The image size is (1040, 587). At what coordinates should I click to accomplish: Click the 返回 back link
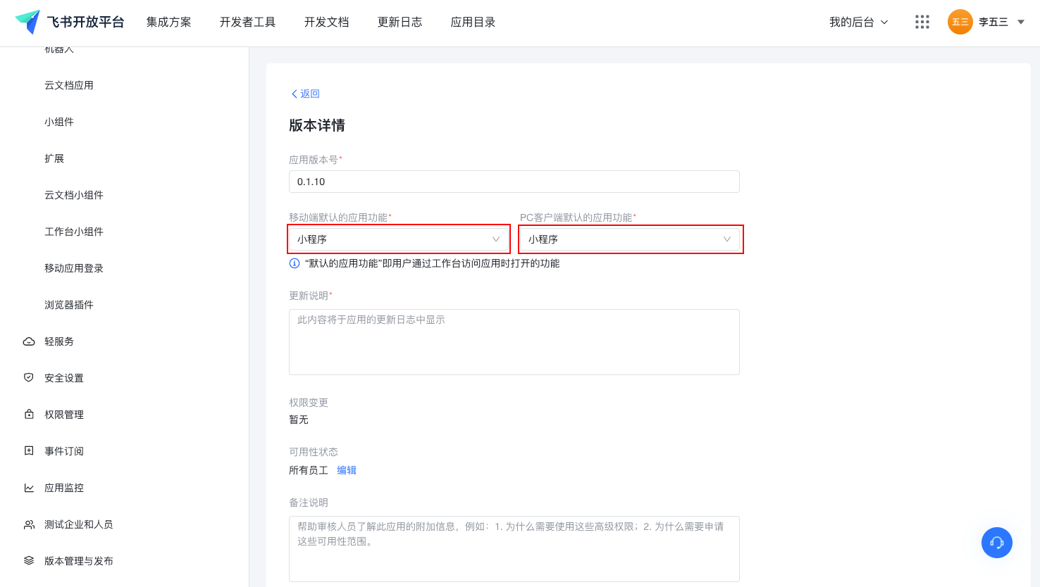click(306, 94)
